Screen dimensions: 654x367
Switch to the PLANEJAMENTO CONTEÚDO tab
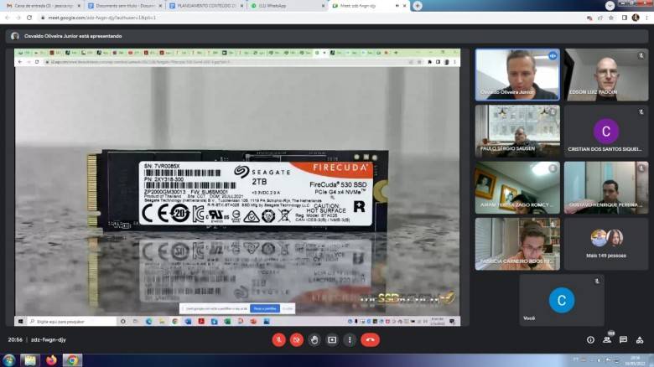(206, 6)
